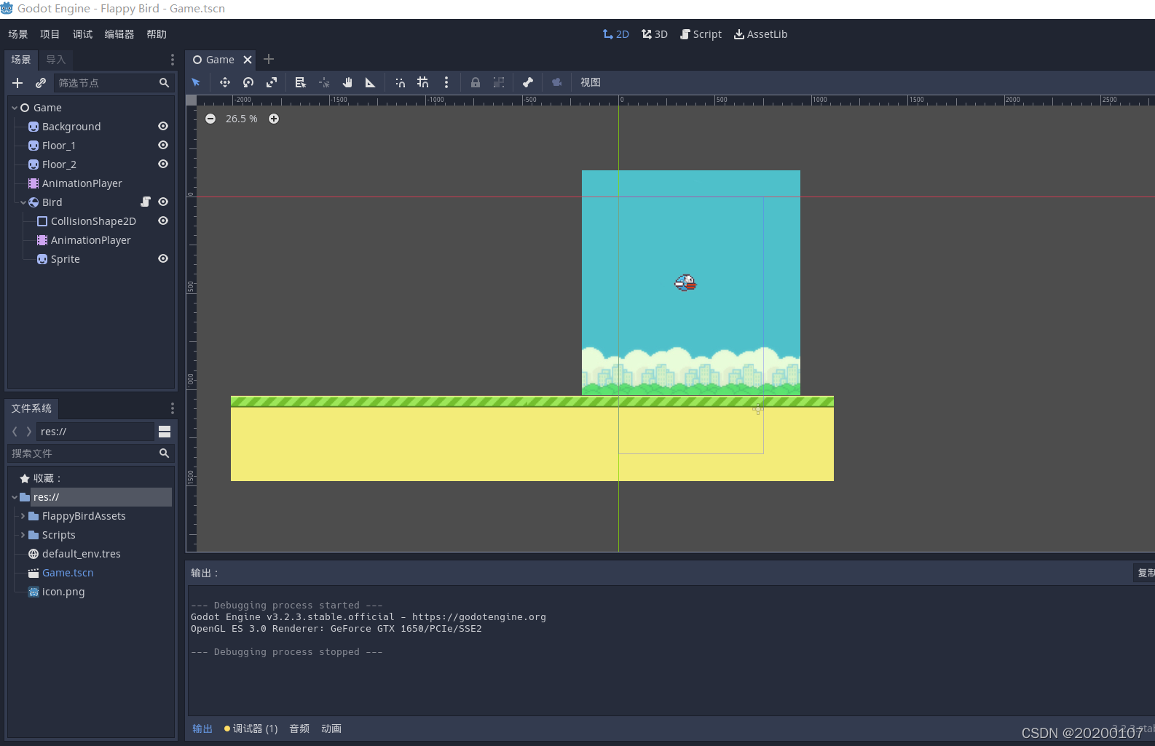Close the Game scene tab

point(248,60)
